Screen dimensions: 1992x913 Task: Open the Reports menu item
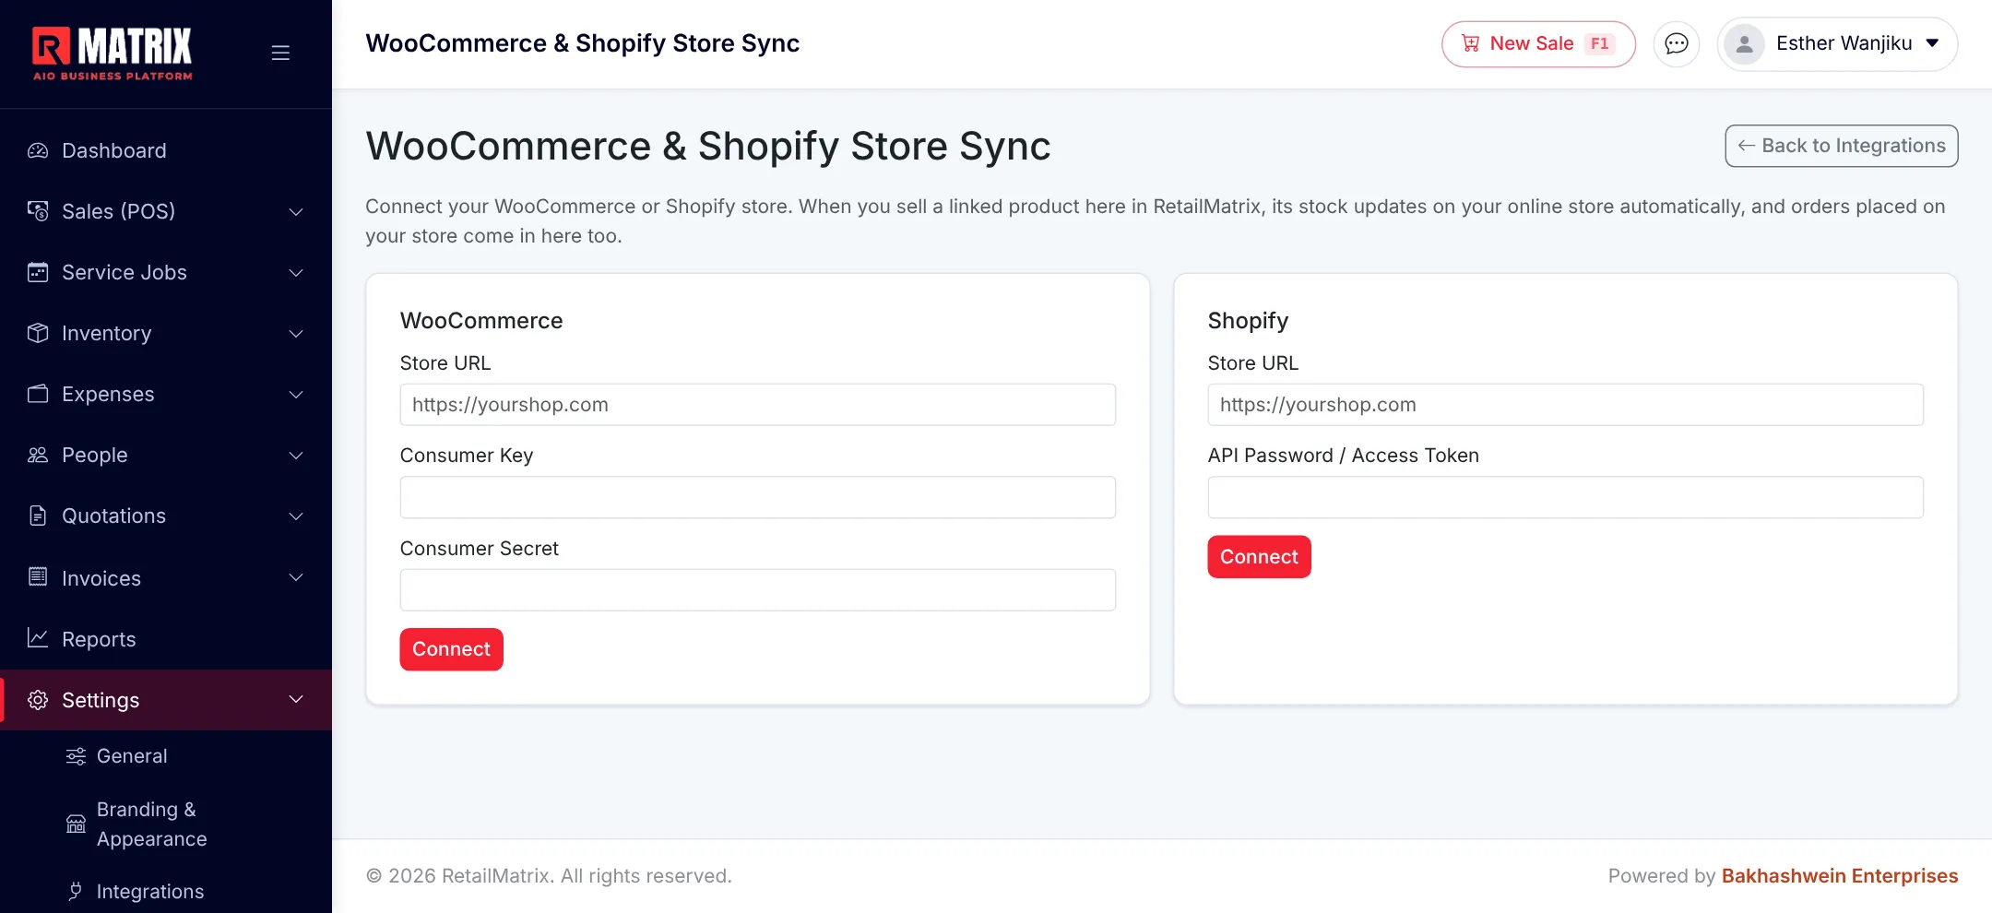[166, 639]
